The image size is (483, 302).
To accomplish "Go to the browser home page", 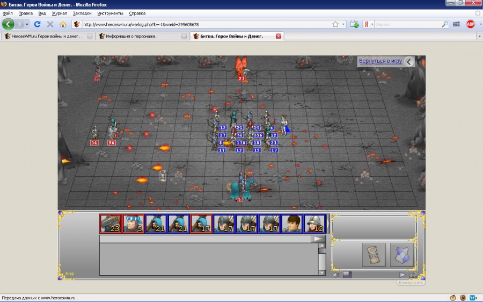I will tap(63, 24).
